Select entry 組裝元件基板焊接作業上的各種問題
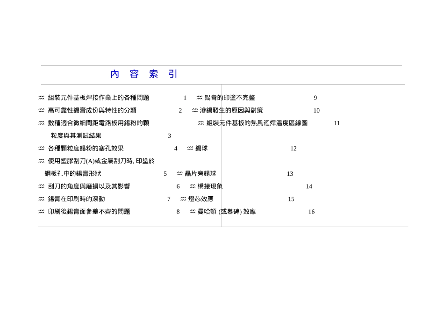This screenshot has width=444, height=314. coord(99,98)
